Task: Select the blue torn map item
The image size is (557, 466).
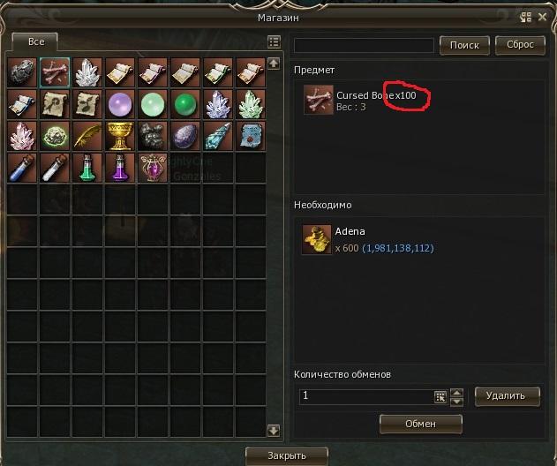Action: 251,136
